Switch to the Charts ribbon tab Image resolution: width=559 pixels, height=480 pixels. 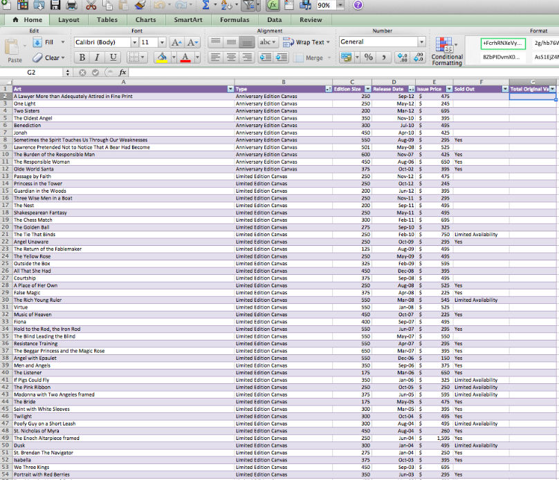145,20
